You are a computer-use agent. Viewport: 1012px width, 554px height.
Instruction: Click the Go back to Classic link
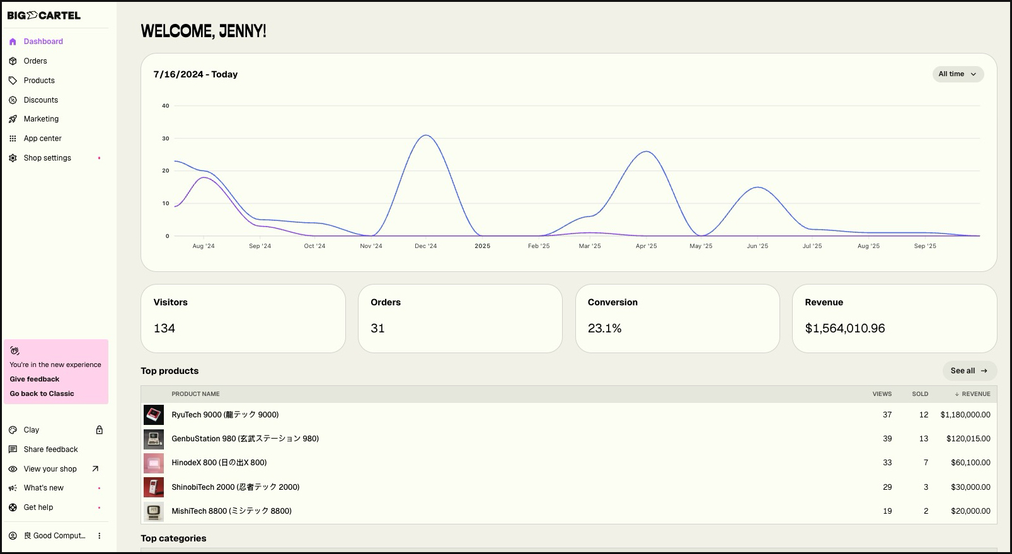point(42,393)
